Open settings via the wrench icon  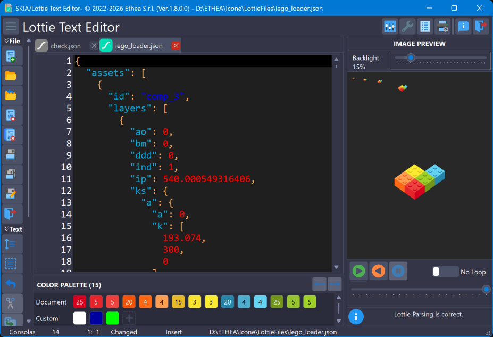pyautogui.click(x=407, y=27)
